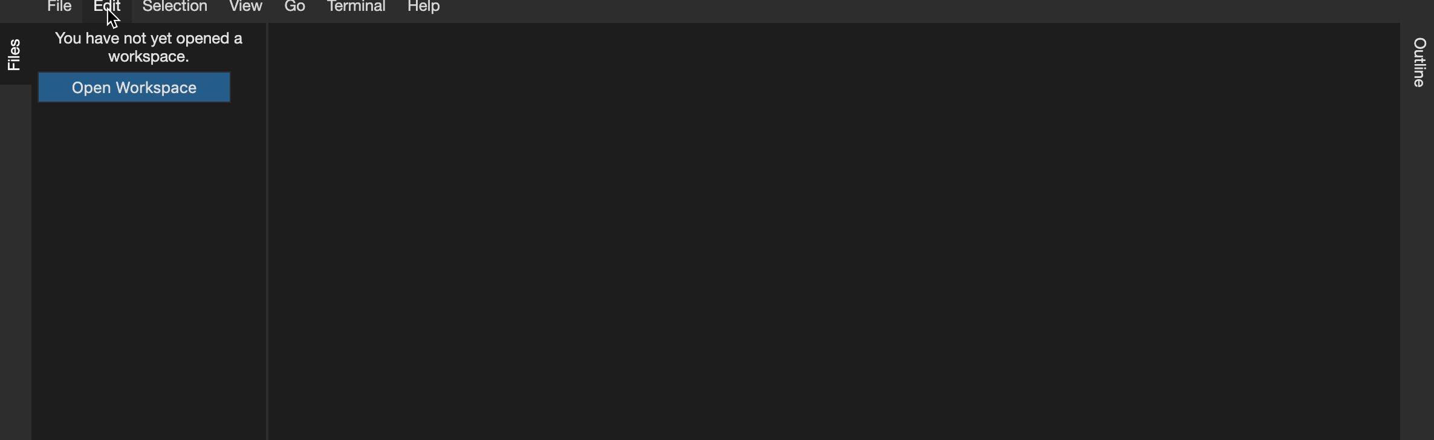Click the 'not yet opened a workspace' message
This screenshot has height=440, width=1434.
pyautogui.click(x=149, y=47)
